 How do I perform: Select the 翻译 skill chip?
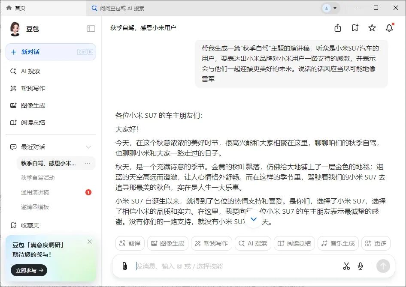(x=130, y=243)
